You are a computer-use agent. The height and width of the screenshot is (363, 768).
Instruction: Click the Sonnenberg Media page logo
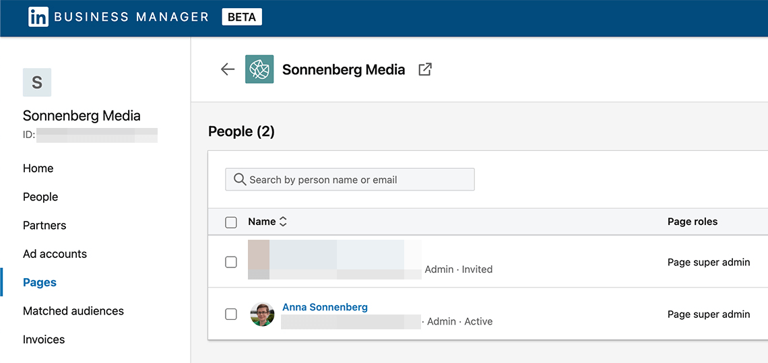(x=259, y=69)
